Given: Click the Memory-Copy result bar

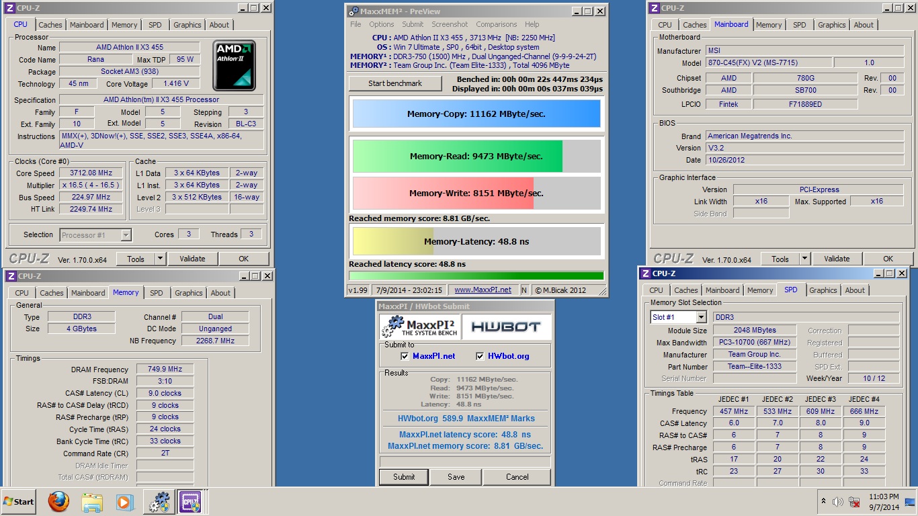Looking at the screenshot, I should pyautogui.click(x=476, y=114).
